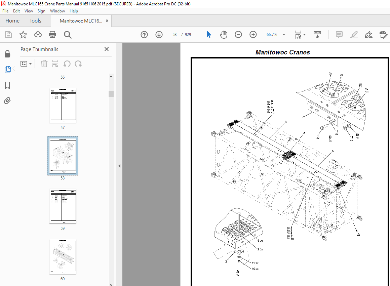Open the thumbnail options menu

pyautogui.click(x=26, y=64)
